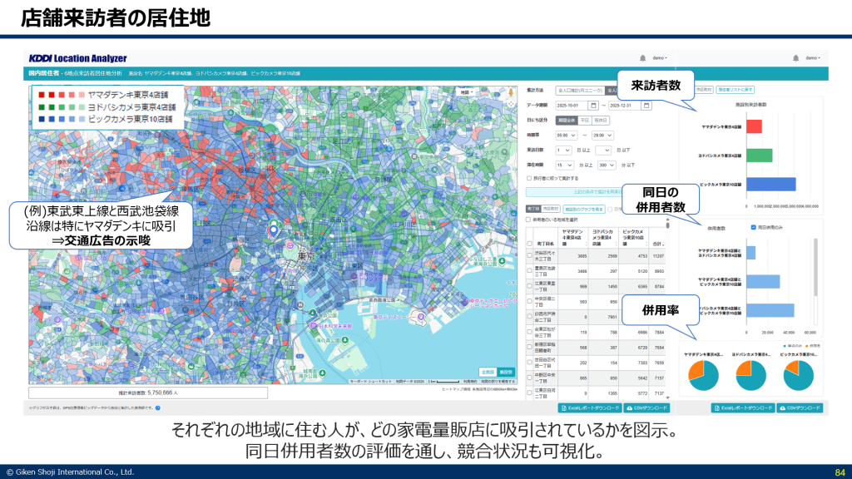Click the 日本科学未来館 map marker
852x479 pixels.
(x=314, y=326)
